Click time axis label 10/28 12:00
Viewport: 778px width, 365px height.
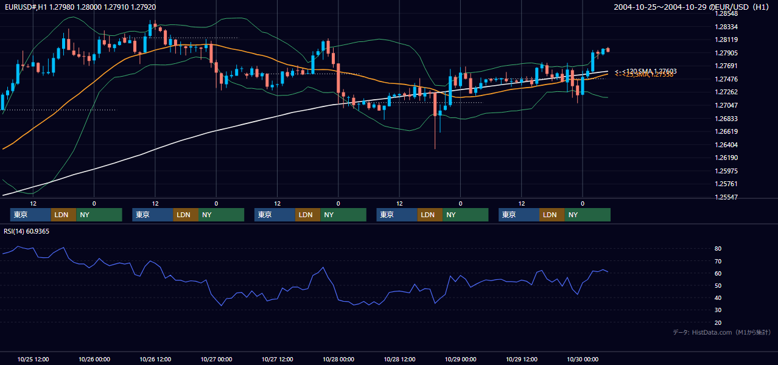tap(399, 359)
